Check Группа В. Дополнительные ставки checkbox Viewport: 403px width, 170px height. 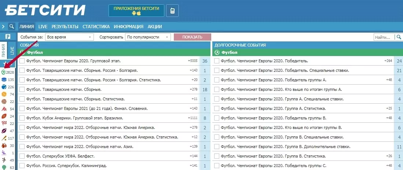pyautogui.click(x=217, y=147)
